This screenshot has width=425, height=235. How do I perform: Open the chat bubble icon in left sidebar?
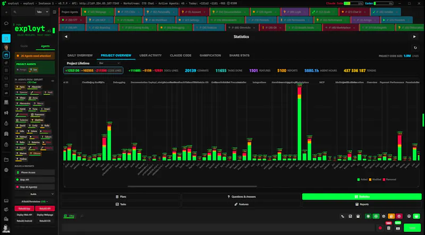point(6,23)
